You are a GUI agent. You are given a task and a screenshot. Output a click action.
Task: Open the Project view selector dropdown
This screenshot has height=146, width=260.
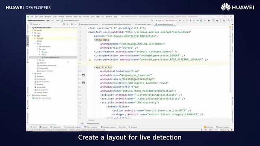point(35,24)
